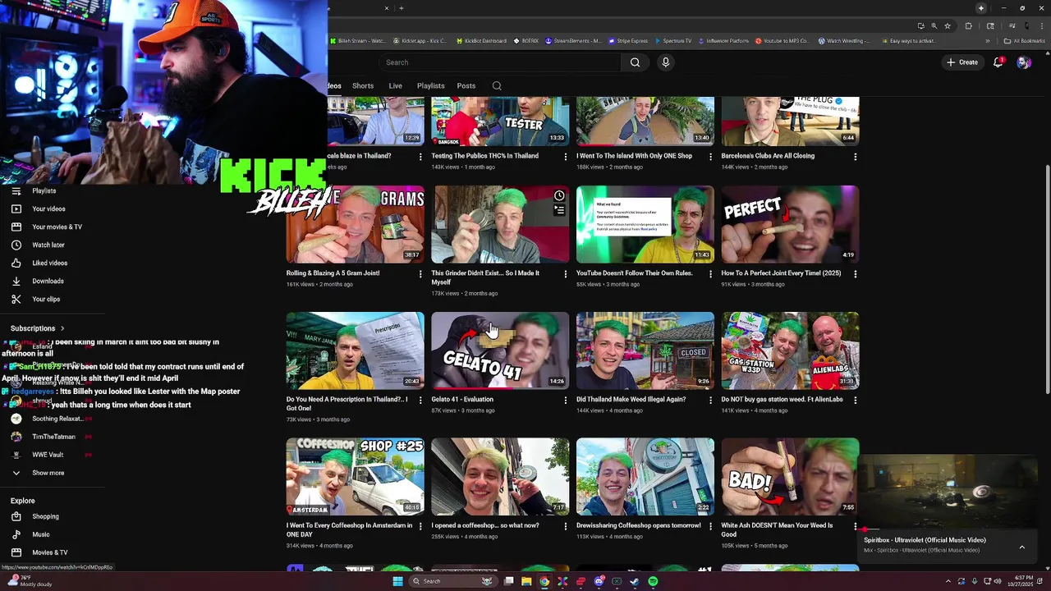Open the account avatar menu

click(x=1024, y=62)
